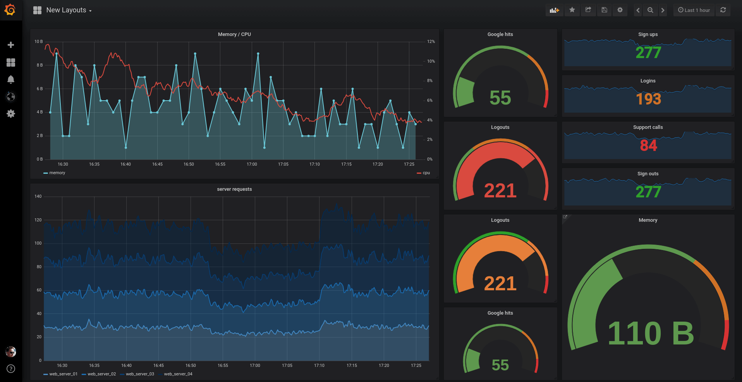Refresh the dashboard with refresh icon
The height and width of the screenshot is (382, 742).
pyautogui.click(x=723, y=10)
